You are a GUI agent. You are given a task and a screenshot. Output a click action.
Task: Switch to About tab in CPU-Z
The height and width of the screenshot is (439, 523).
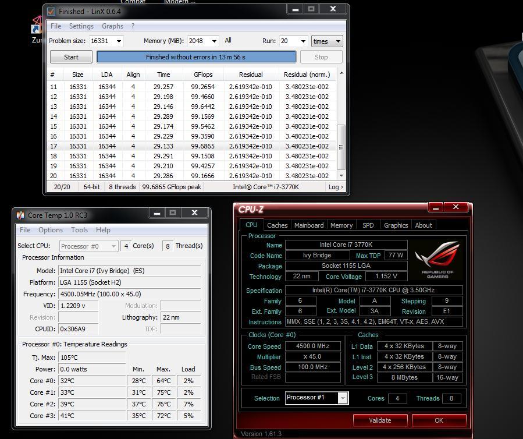(424, 225)
